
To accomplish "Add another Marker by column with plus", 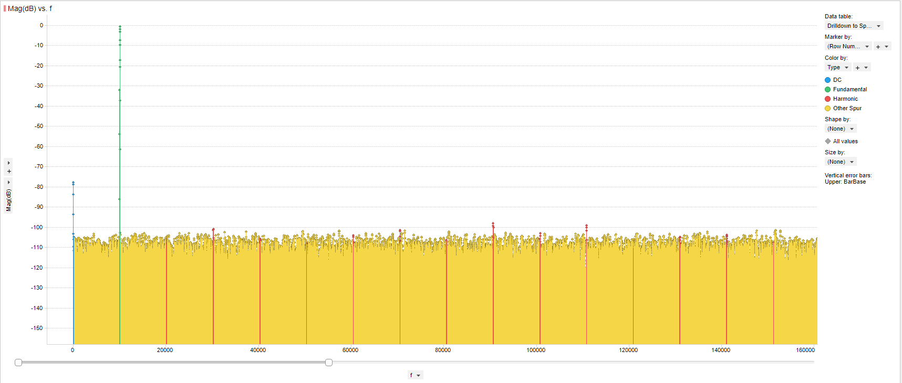I will tap(878, 47).
